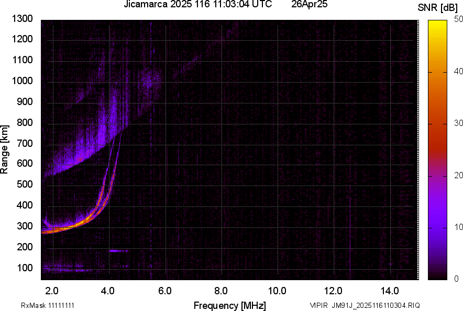
Task: Click the range tick label '1000'
Action: point(22,80)
